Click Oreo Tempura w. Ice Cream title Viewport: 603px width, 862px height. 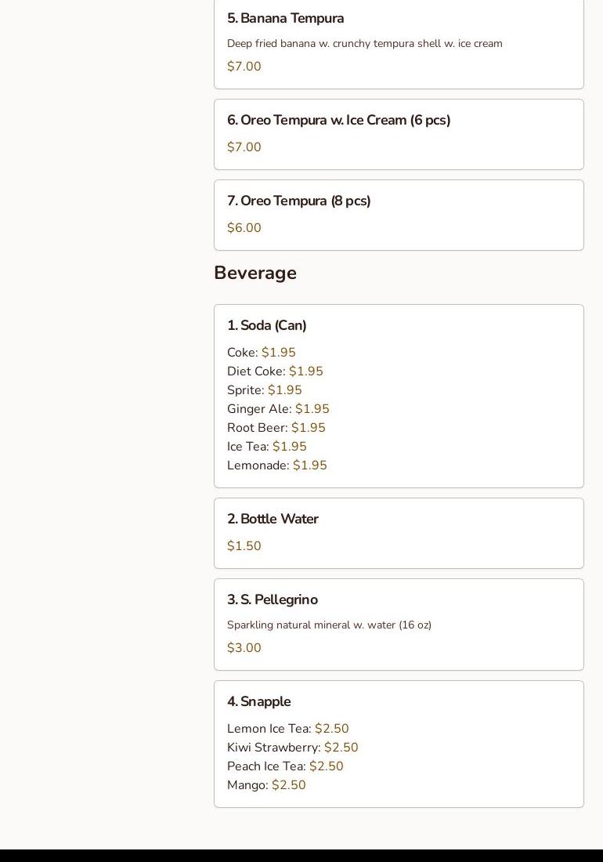338,120
